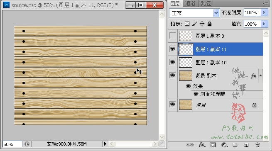Viewport: 272px width, 151px height.
Task: Click the 斜面和浮雕 effect row
Action: coord(221,94)
